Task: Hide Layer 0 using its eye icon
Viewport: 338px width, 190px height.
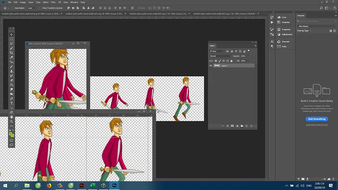Action: point(211,65)
